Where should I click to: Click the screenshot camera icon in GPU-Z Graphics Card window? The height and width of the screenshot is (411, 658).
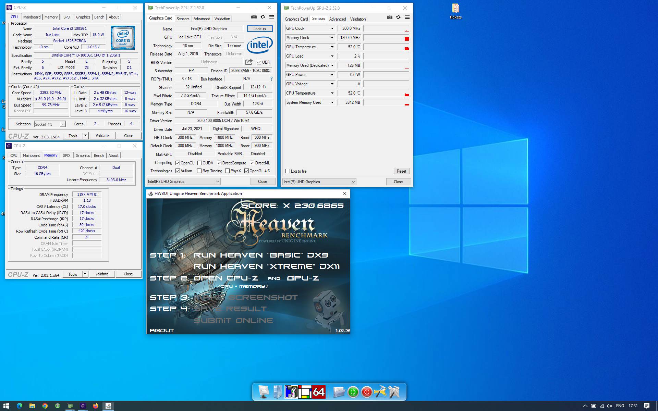point(254,17)
